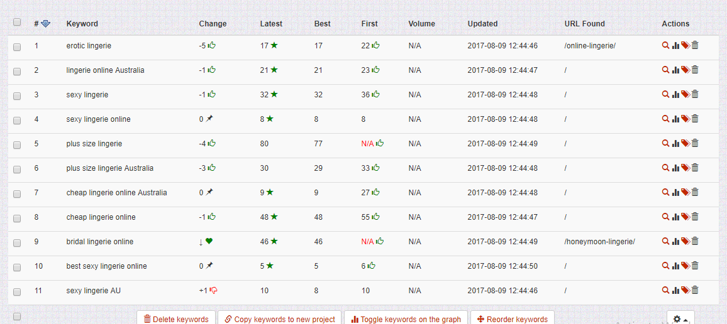Delete erotic lingerie keyword via trash icon
Screen dimensions: 727x324
coord(695,45)
